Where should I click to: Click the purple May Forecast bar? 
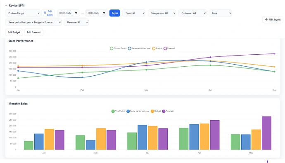click(266, 133)
